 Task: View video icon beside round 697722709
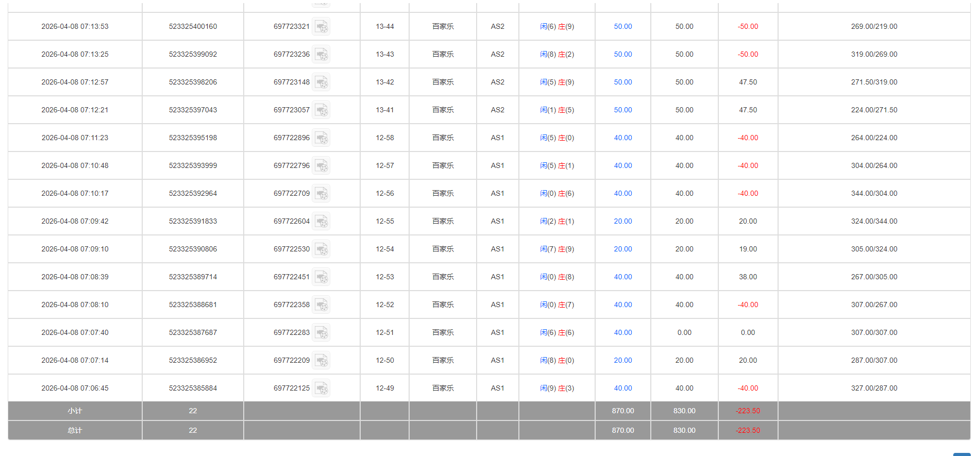pos(321,194)
